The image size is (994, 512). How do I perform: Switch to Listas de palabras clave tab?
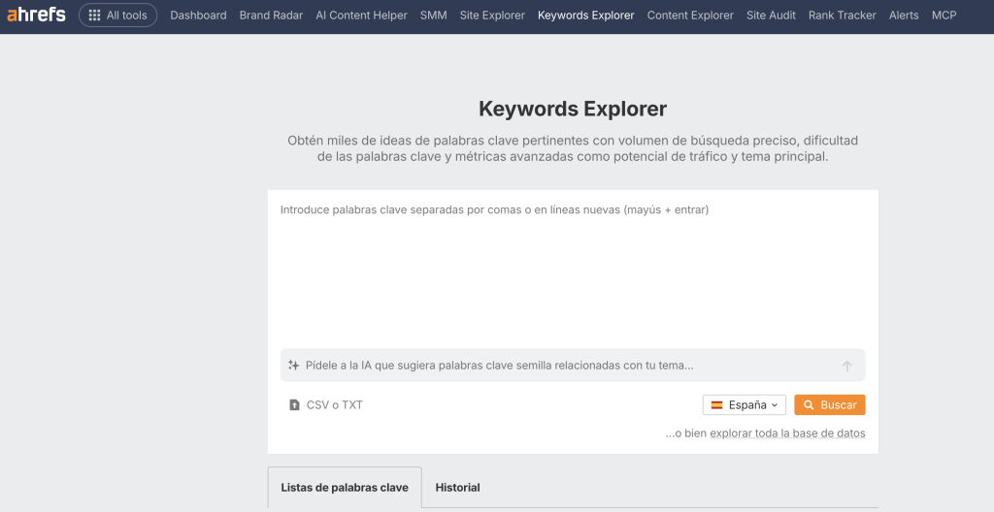pos(345,488)
